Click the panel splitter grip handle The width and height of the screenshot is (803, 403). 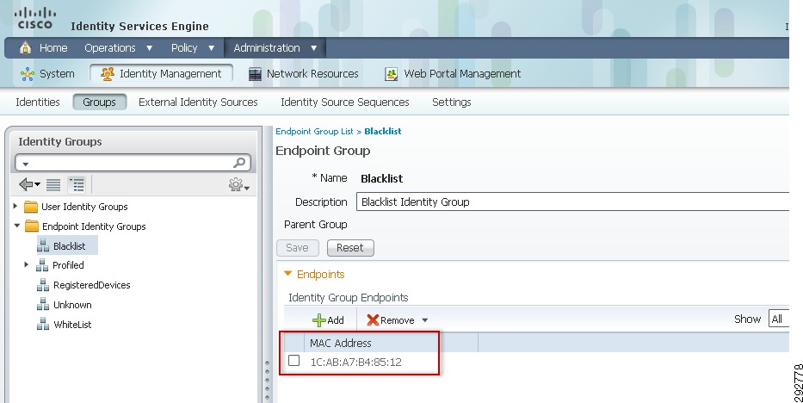(267, 381)
